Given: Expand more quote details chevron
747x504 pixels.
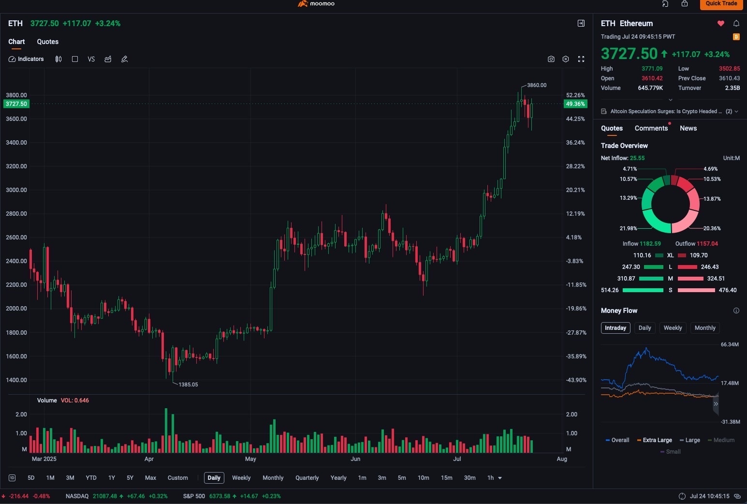Looking at the screenshot, I should 670,100.
